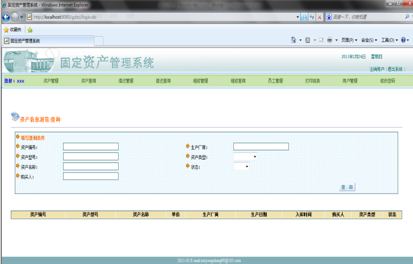Open 资产管理 in the green nav bar
Screen dimensions: 413x264
coord(51,81)
